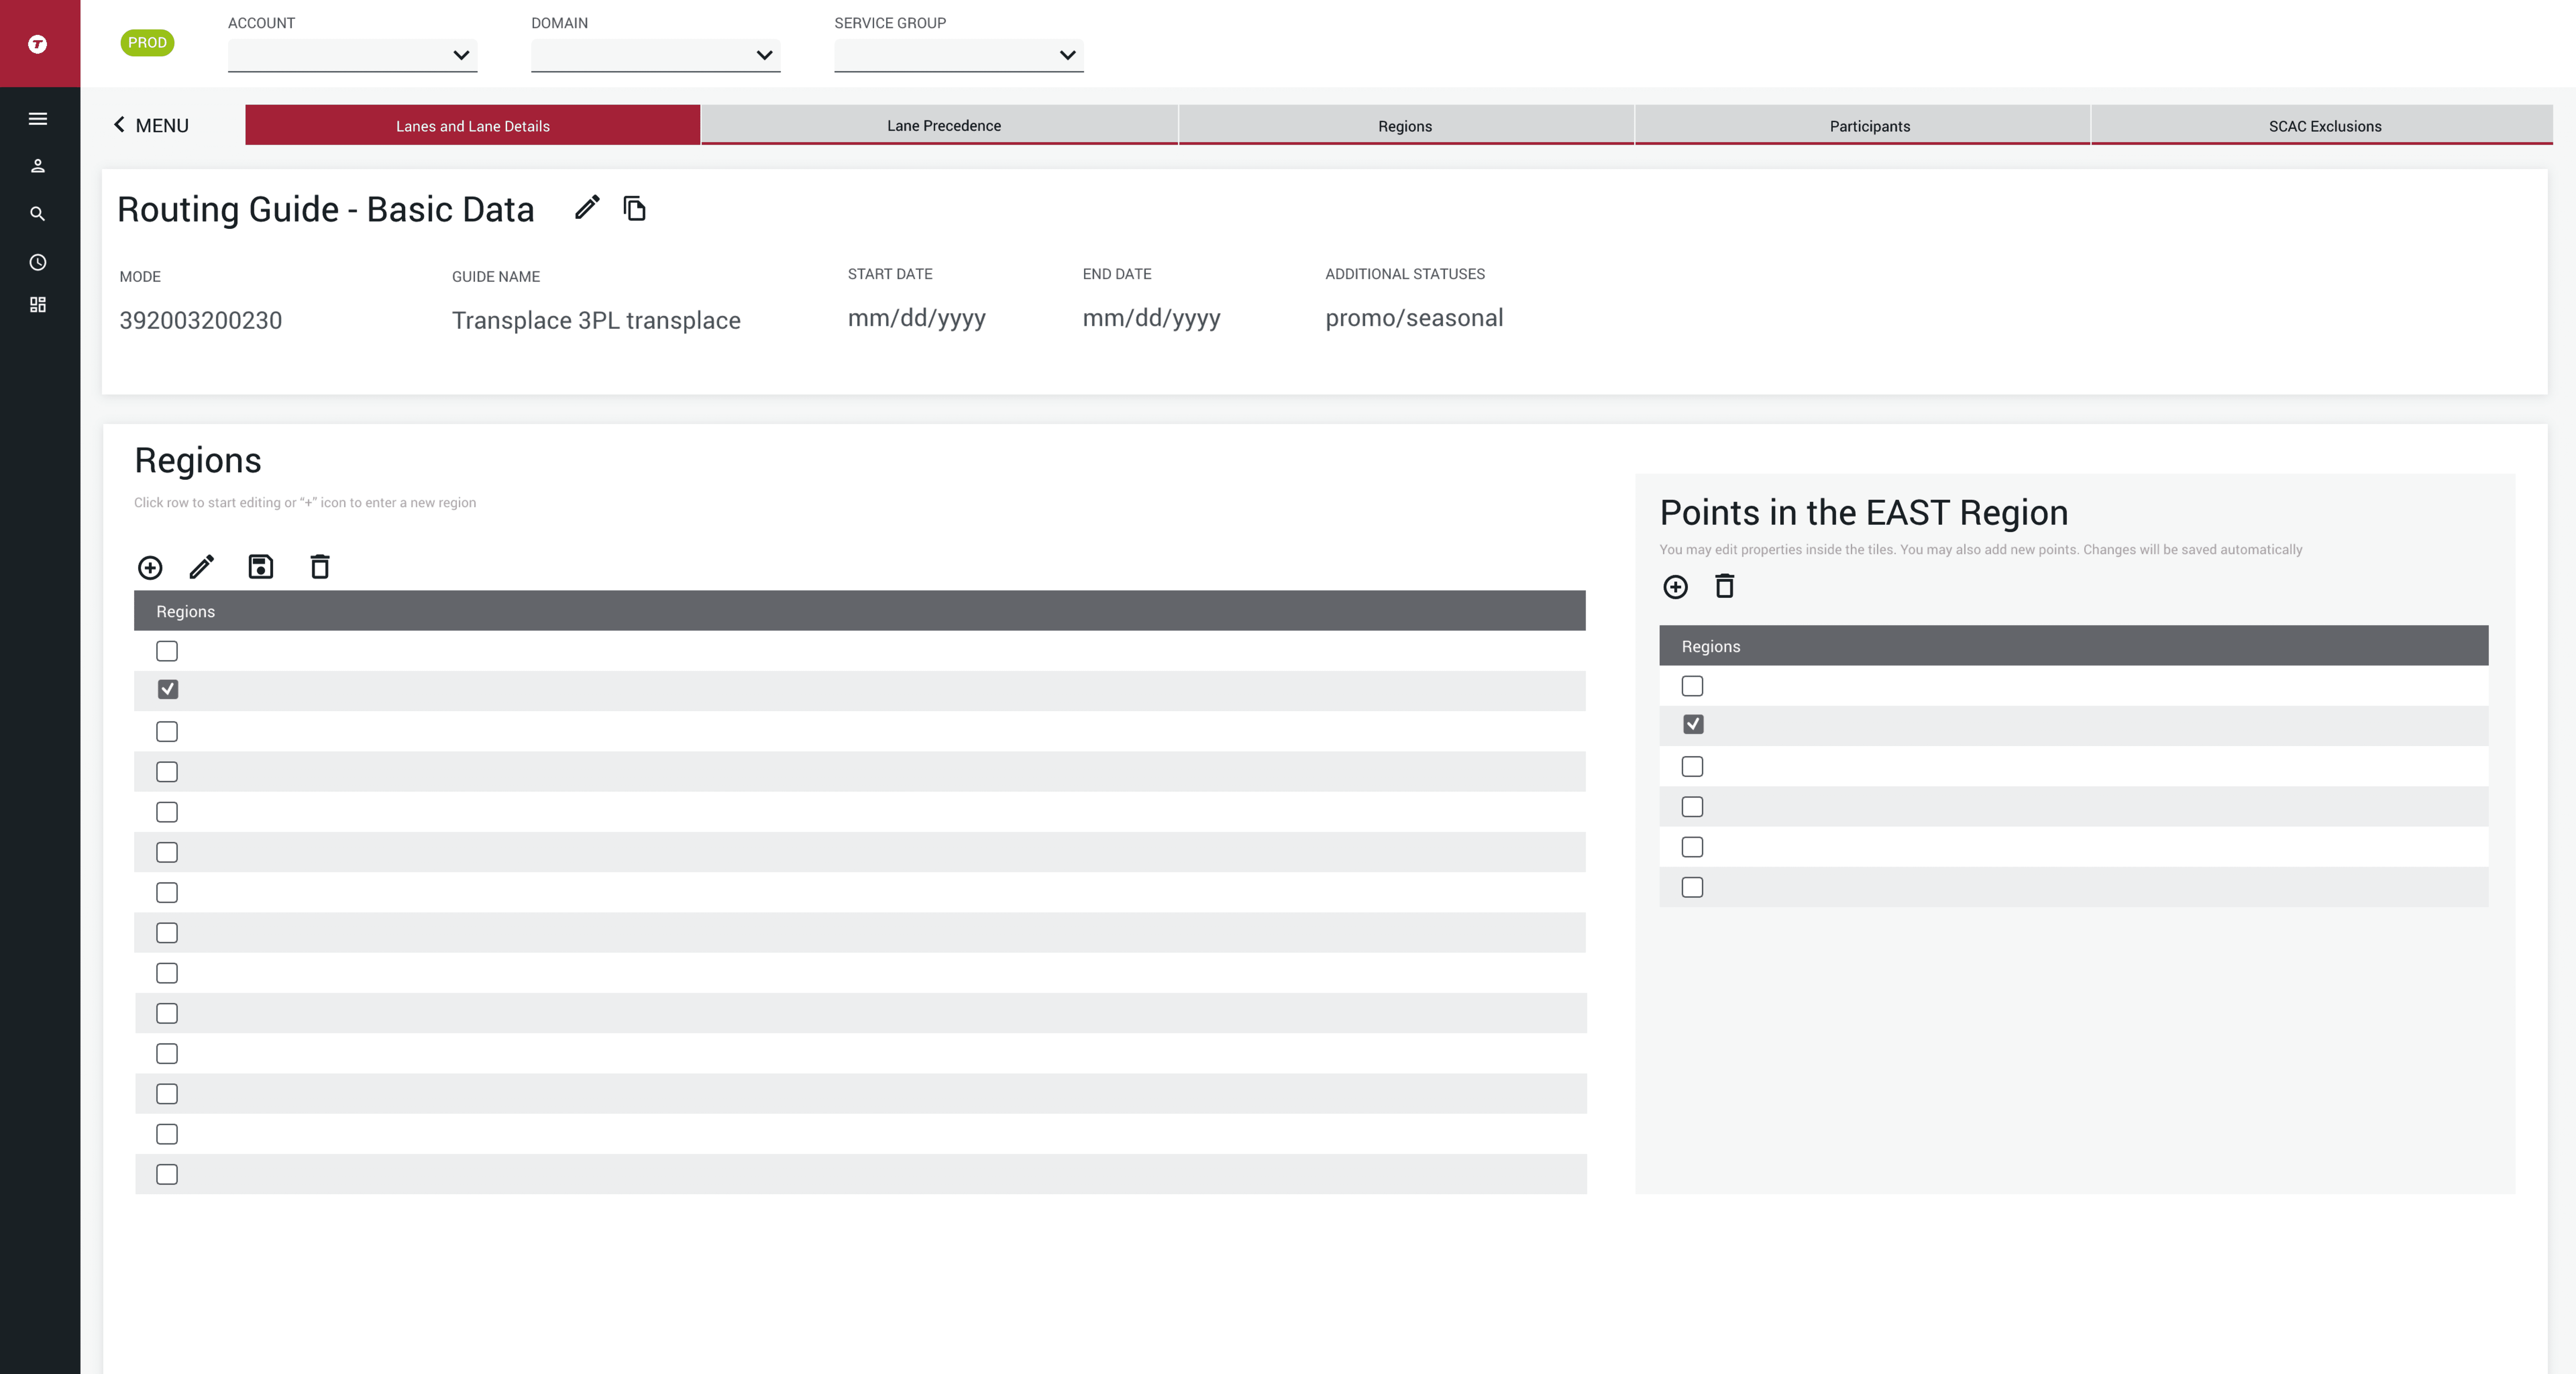
Task: Click the Points in the EAST Region heading
Action: tap(1864, 513)
